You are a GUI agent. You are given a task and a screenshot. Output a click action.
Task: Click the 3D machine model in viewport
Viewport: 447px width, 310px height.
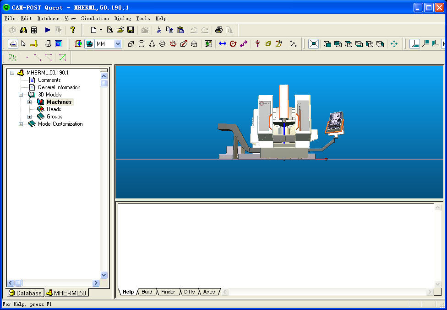pos(281,123)
